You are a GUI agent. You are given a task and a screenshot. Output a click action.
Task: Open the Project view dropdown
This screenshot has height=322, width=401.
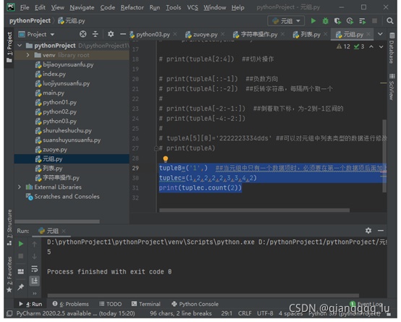click(x=37, y=34)
